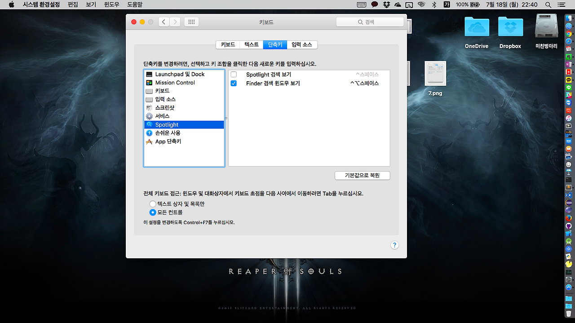Open the Bluetooth menu bar icon
Screen dimensions: 575x323
point(434,4)
